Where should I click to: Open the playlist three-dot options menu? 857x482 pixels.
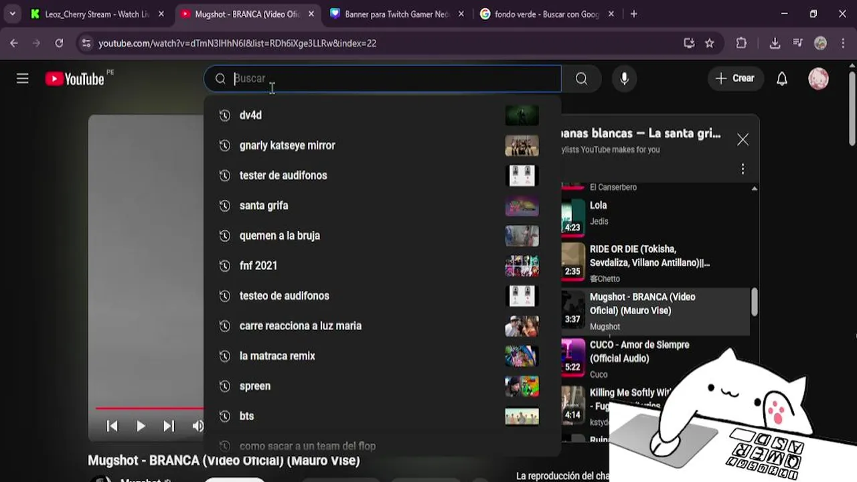(743, 169)
